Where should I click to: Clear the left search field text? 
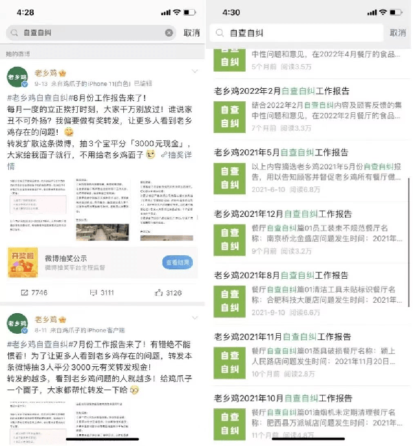[x=169, y=33]
